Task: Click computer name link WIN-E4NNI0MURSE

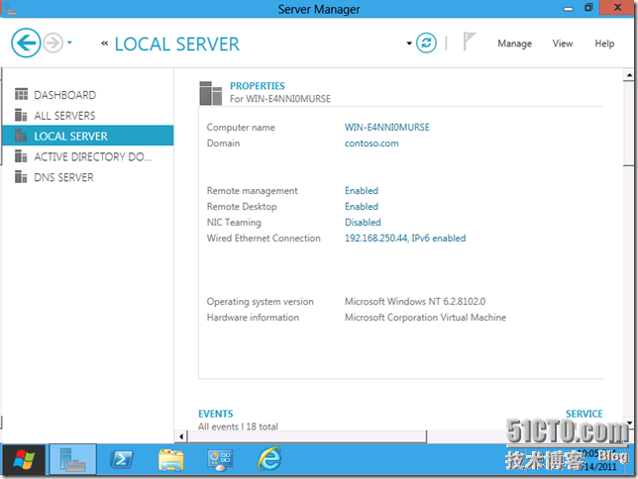Action: [x=387, y=128]
